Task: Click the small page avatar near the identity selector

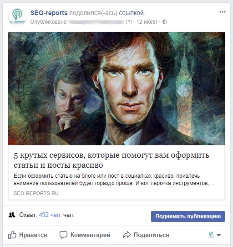Action: [x=211, y=235]
